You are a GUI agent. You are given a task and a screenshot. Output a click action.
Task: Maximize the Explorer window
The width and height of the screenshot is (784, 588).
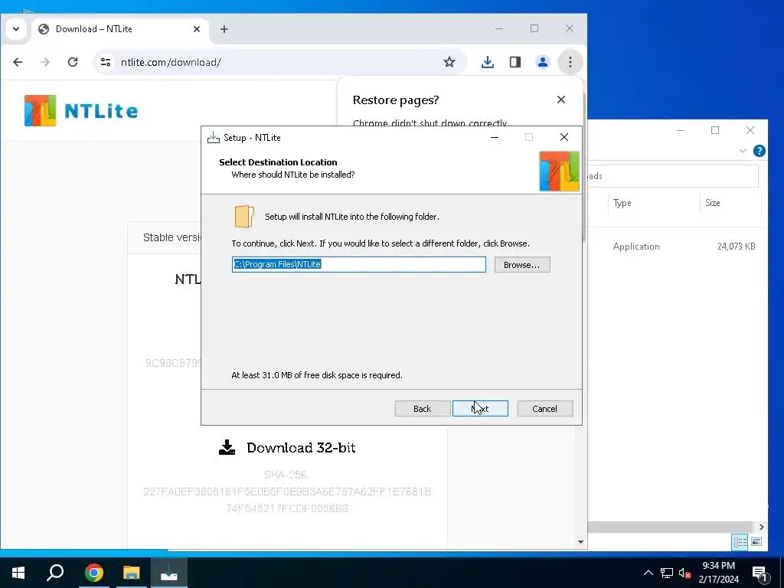[x=715, y=130]
